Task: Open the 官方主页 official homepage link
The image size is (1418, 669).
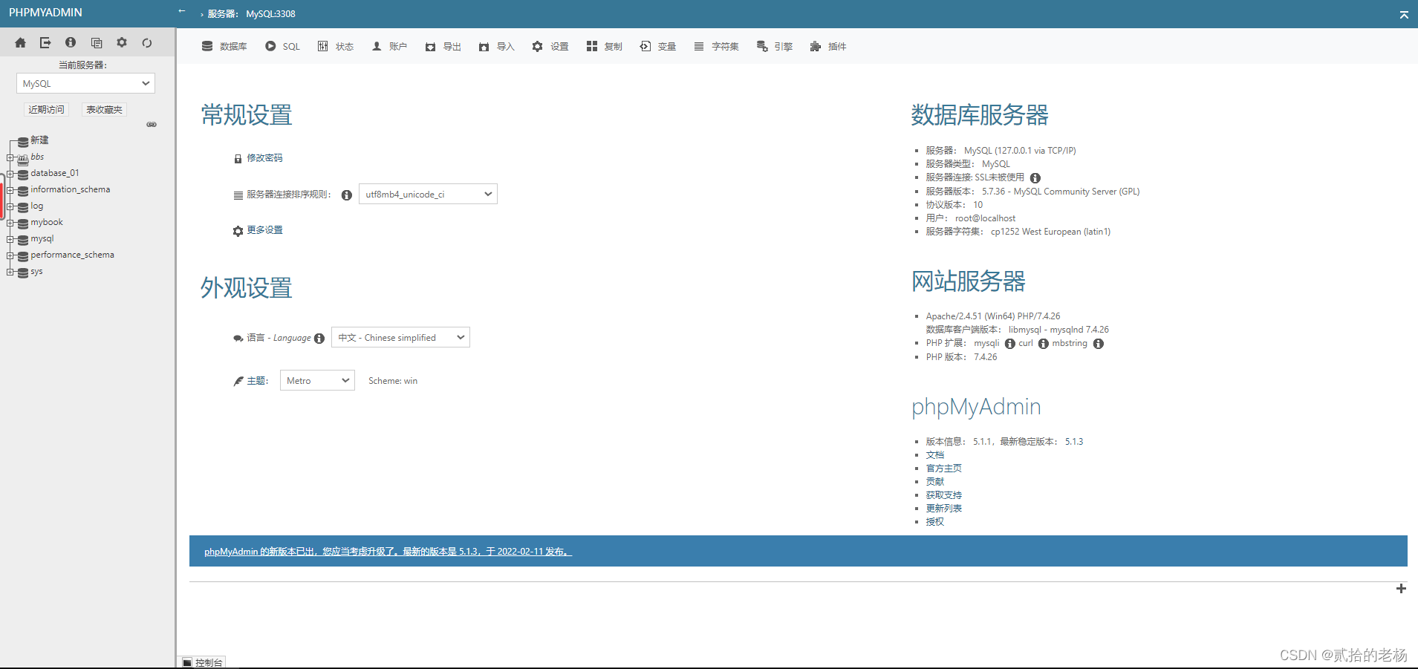Action: pyautogui.click(x=944, y=469)
